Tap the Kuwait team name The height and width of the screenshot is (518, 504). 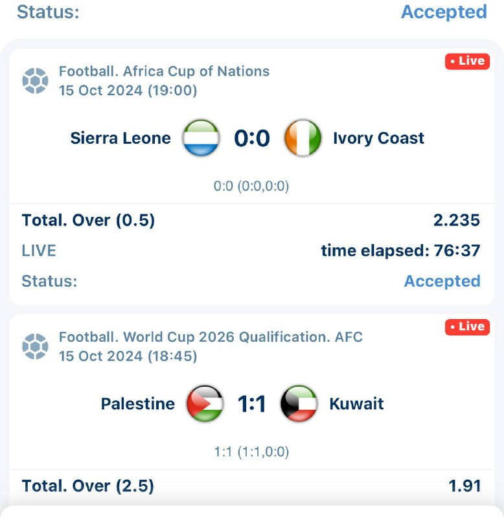pos(356,404)
